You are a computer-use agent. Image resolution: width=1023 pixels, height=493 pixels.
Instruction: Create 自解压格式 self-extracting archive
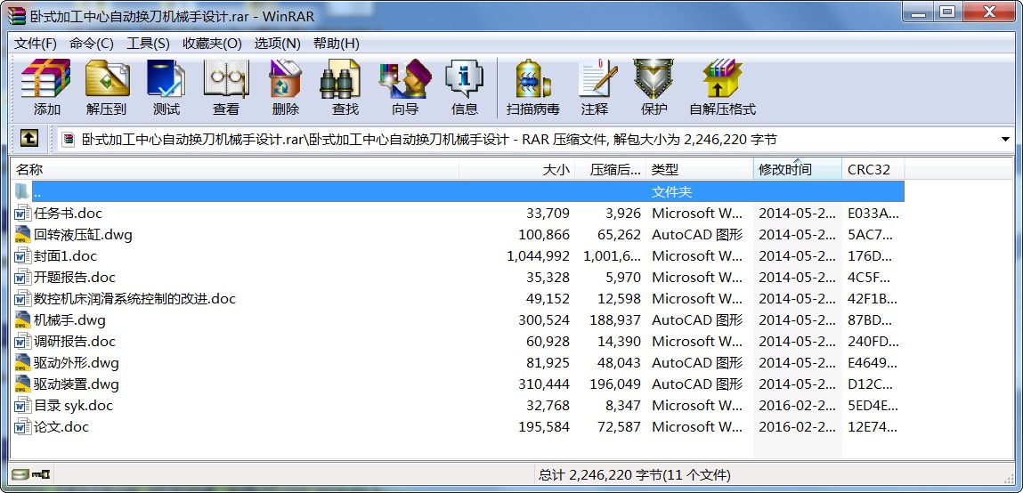(x=722, y=87)
